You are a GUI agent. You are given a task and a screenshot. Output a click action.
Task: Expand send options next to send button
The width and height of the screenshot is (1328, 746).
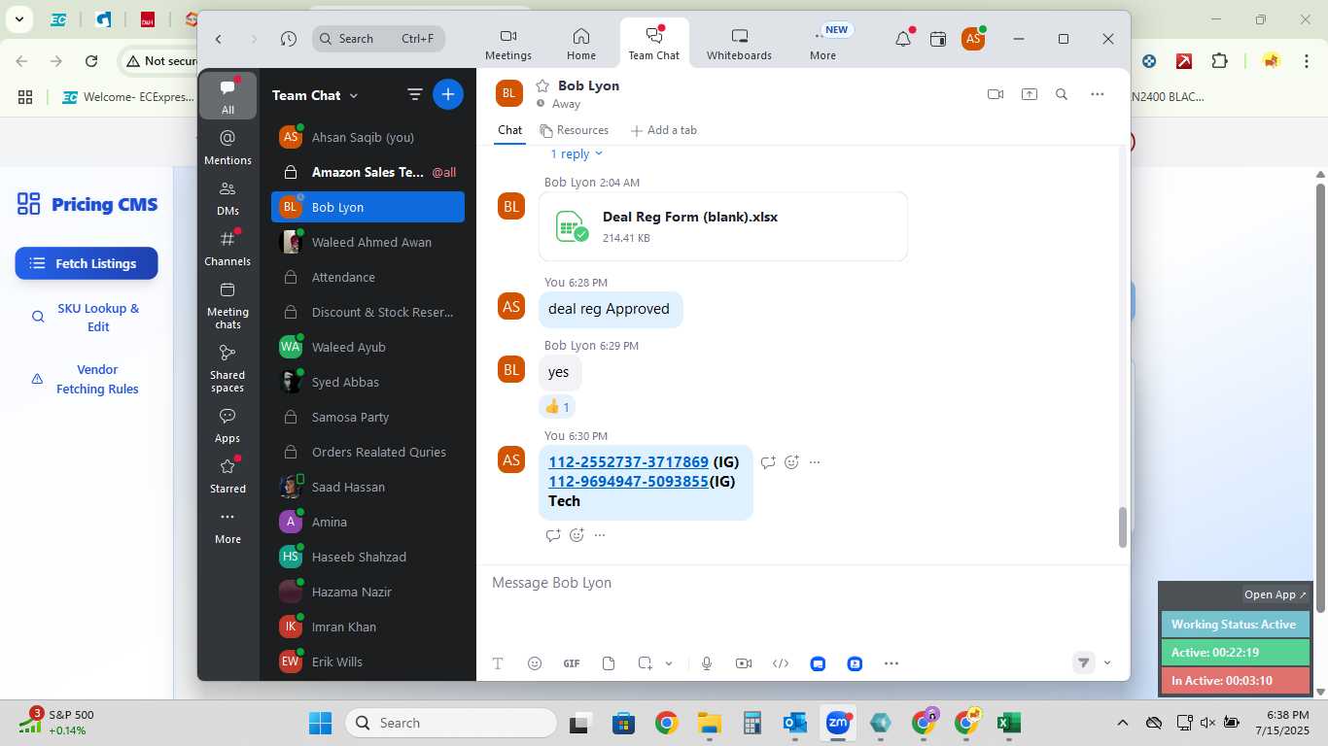pos(1107,662)
